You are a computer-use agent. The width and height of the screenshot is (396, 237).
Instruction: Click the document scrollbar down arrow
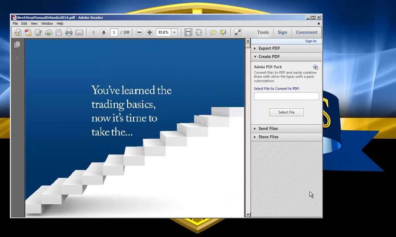point(248,215)
